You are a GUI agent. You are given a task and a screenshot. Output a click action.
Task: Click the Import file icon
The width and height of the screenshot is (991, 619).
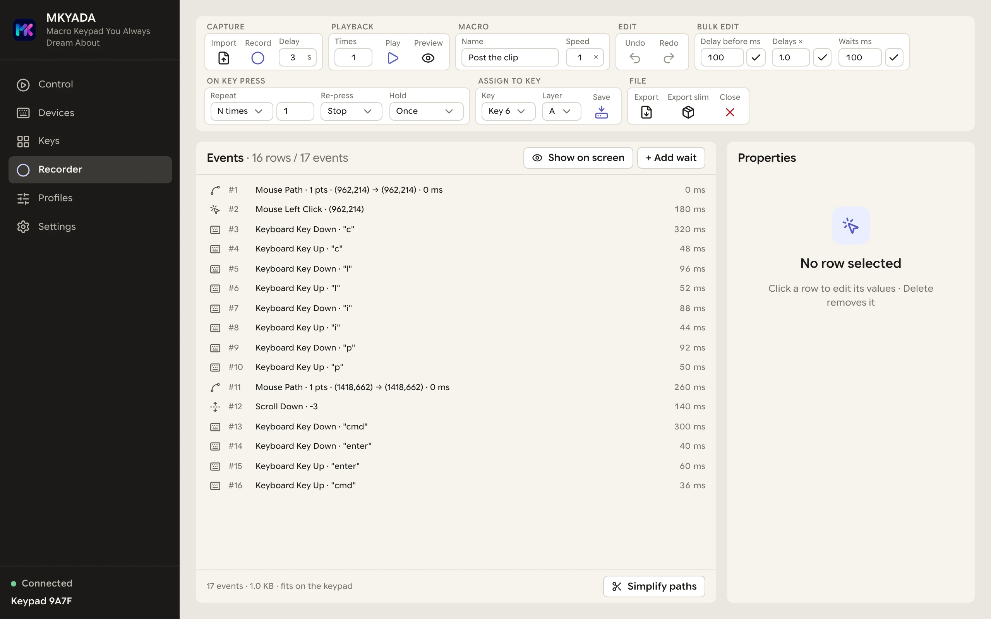tap(224, 58)
